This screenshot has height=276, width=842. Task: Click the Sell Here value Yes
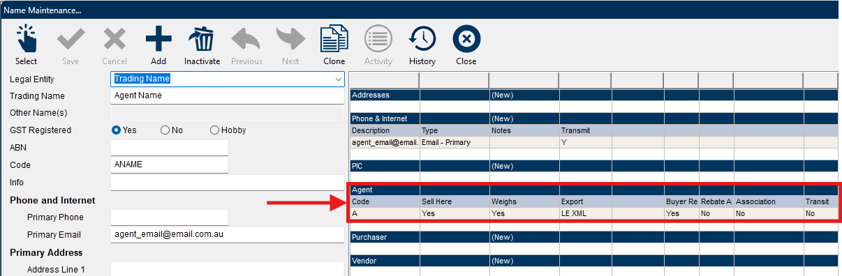[454, 213]
